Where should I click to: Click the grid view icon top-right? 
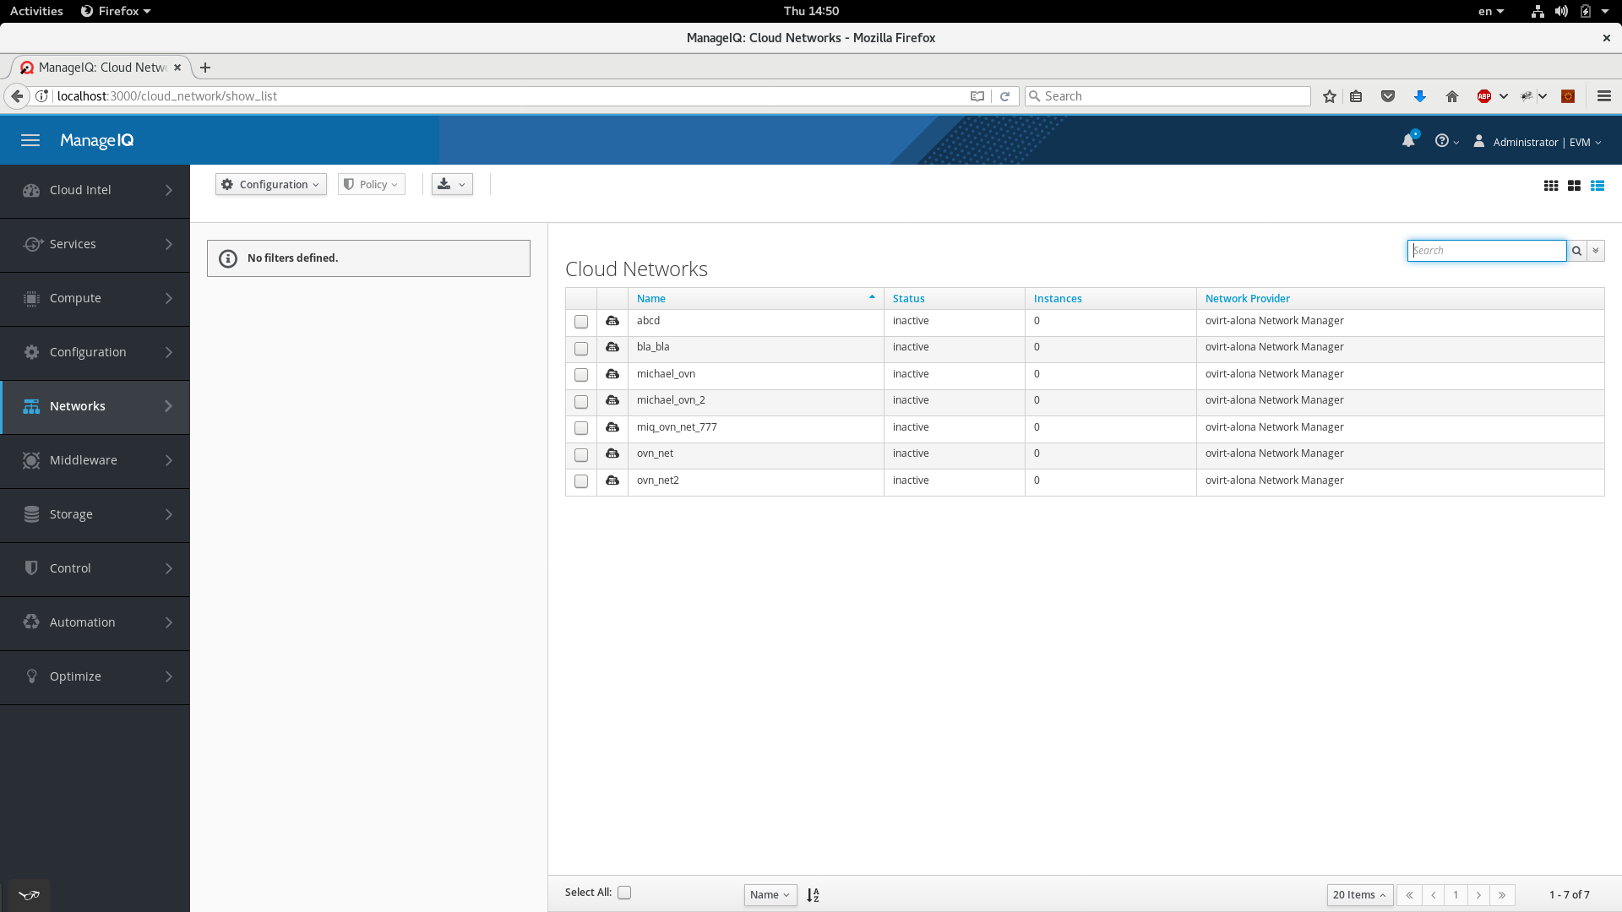pos(1551,185)
